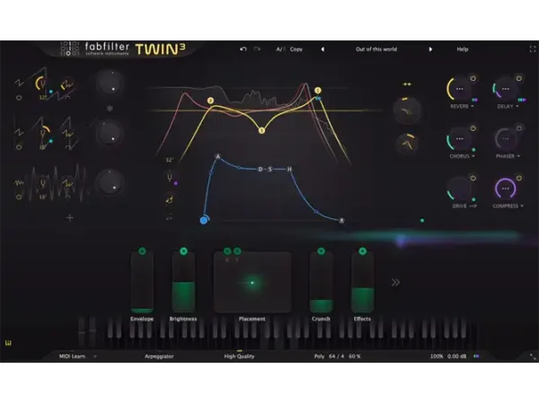This screenshot has width=539, height=404.
Task: Open the 'Out of this world' preset menu
Action: (376, 49)
